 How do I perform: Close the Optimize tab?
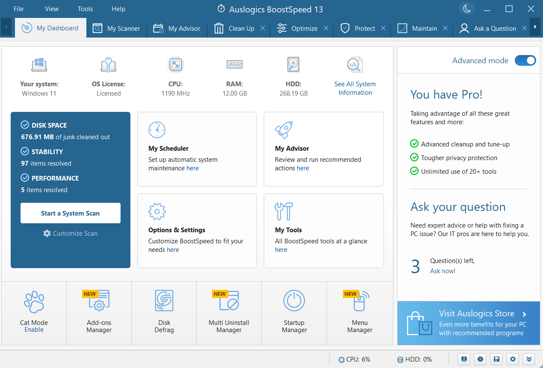point(326,28)
